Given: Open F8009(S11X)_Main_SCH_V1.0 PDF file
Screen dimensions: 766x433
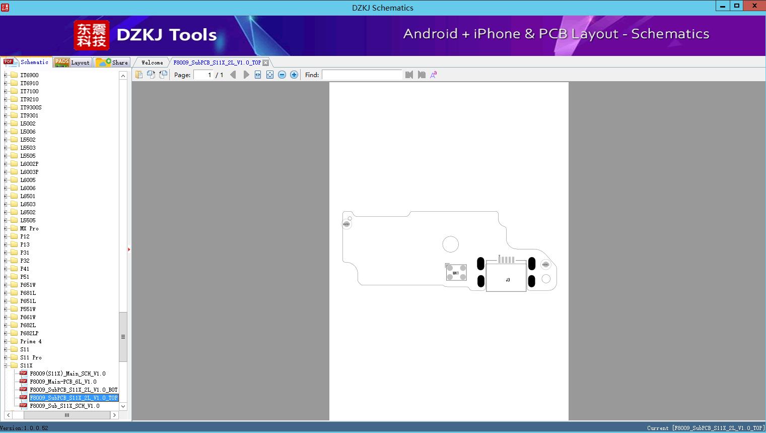Looking at the screenshot, I should tap(67, 374).
